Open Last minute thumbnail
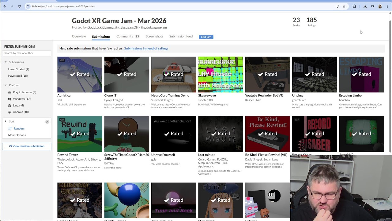Image resolution: width=392 pixels, height=221 pixels. 221,134
